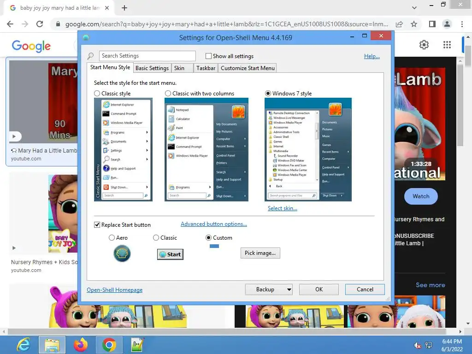Select Classic style radio button

97,93
